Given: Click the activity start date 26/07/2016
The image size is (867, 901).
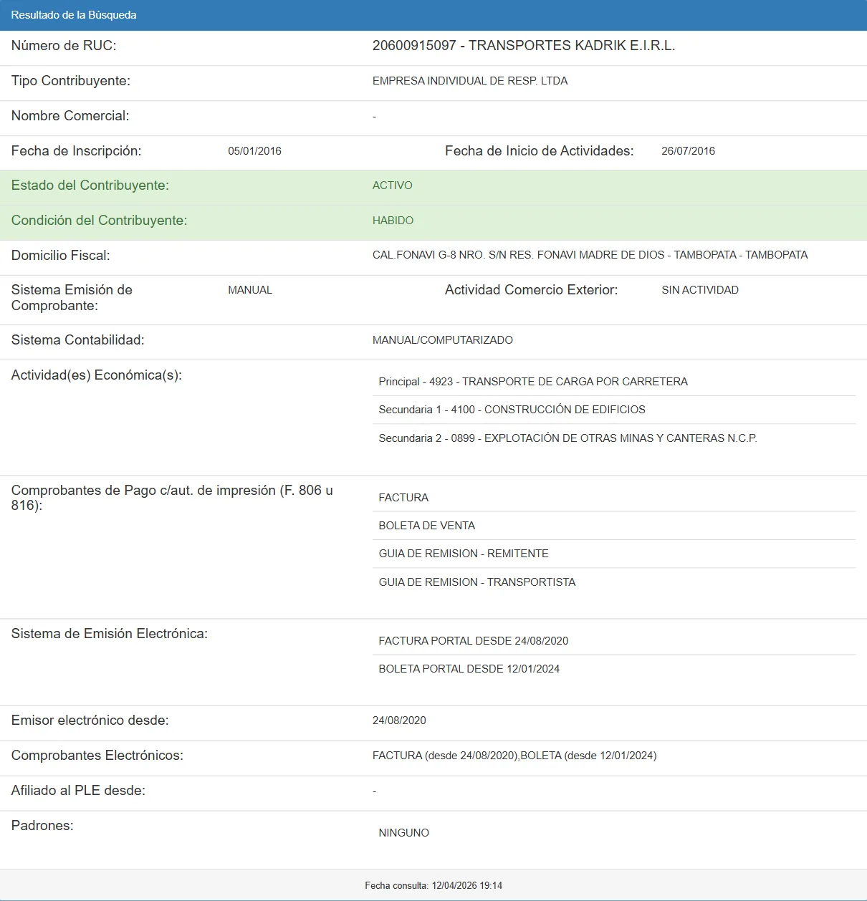Looking at the screenshot, I should pos(688,151).
